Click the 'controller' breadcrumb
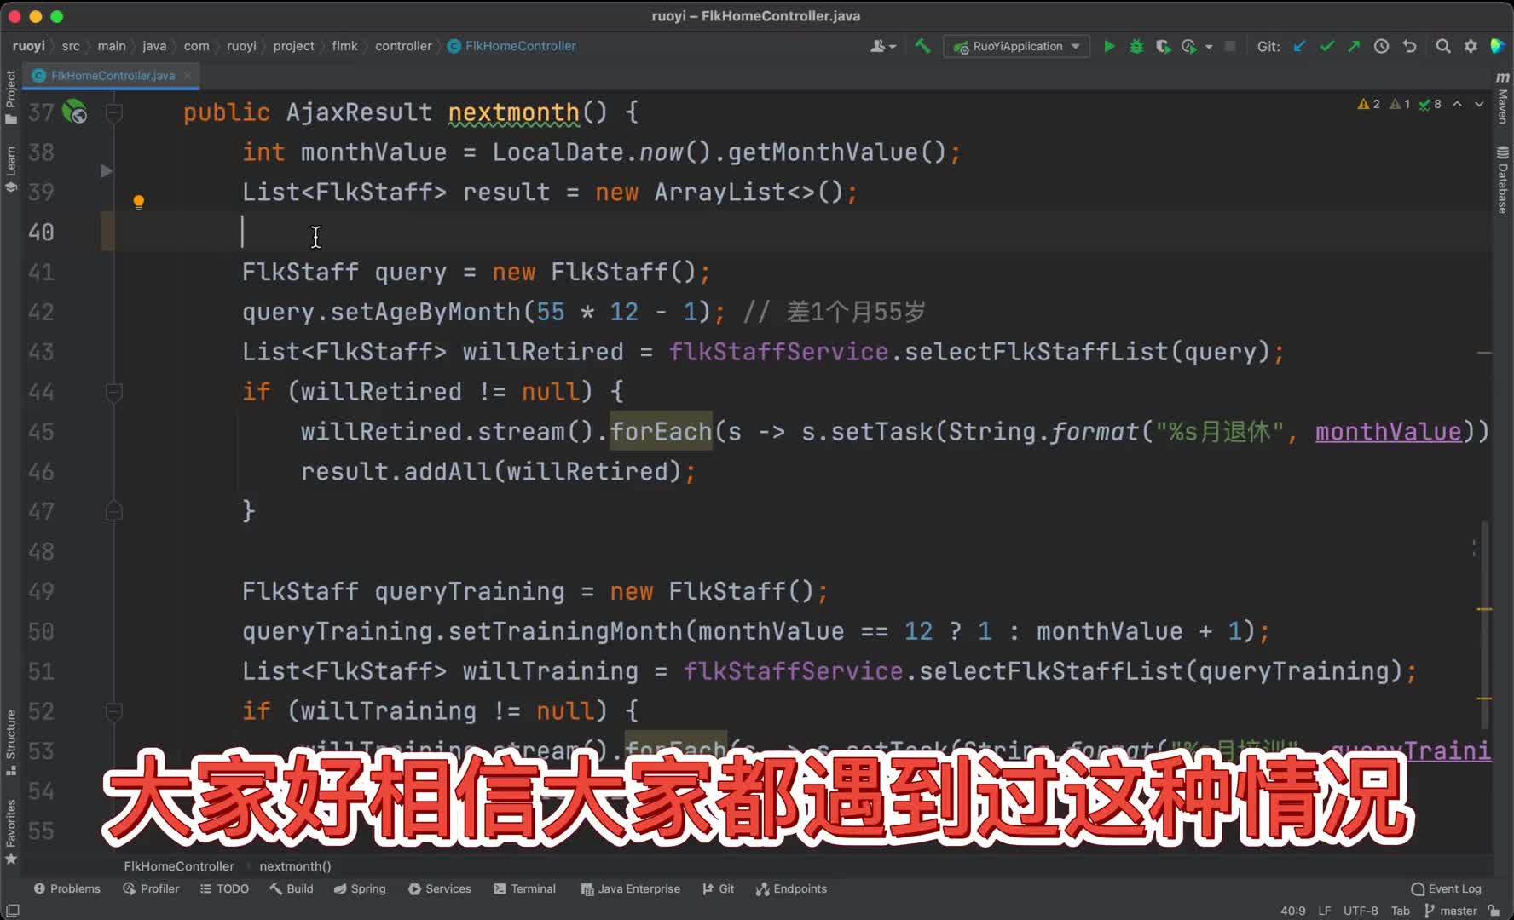Screen dimensions: 1514x920 pos(403,46)
